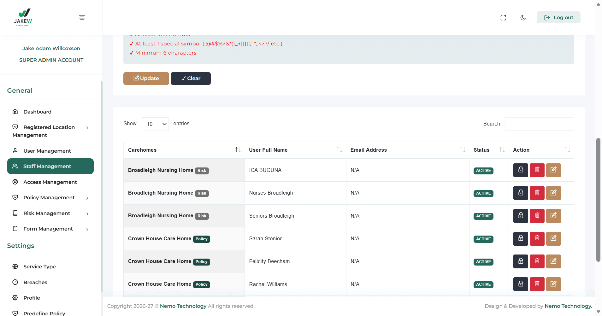Enter fullscreen mode icon
The height and width of the screenshot is (316, 602).
pos(503,18)
